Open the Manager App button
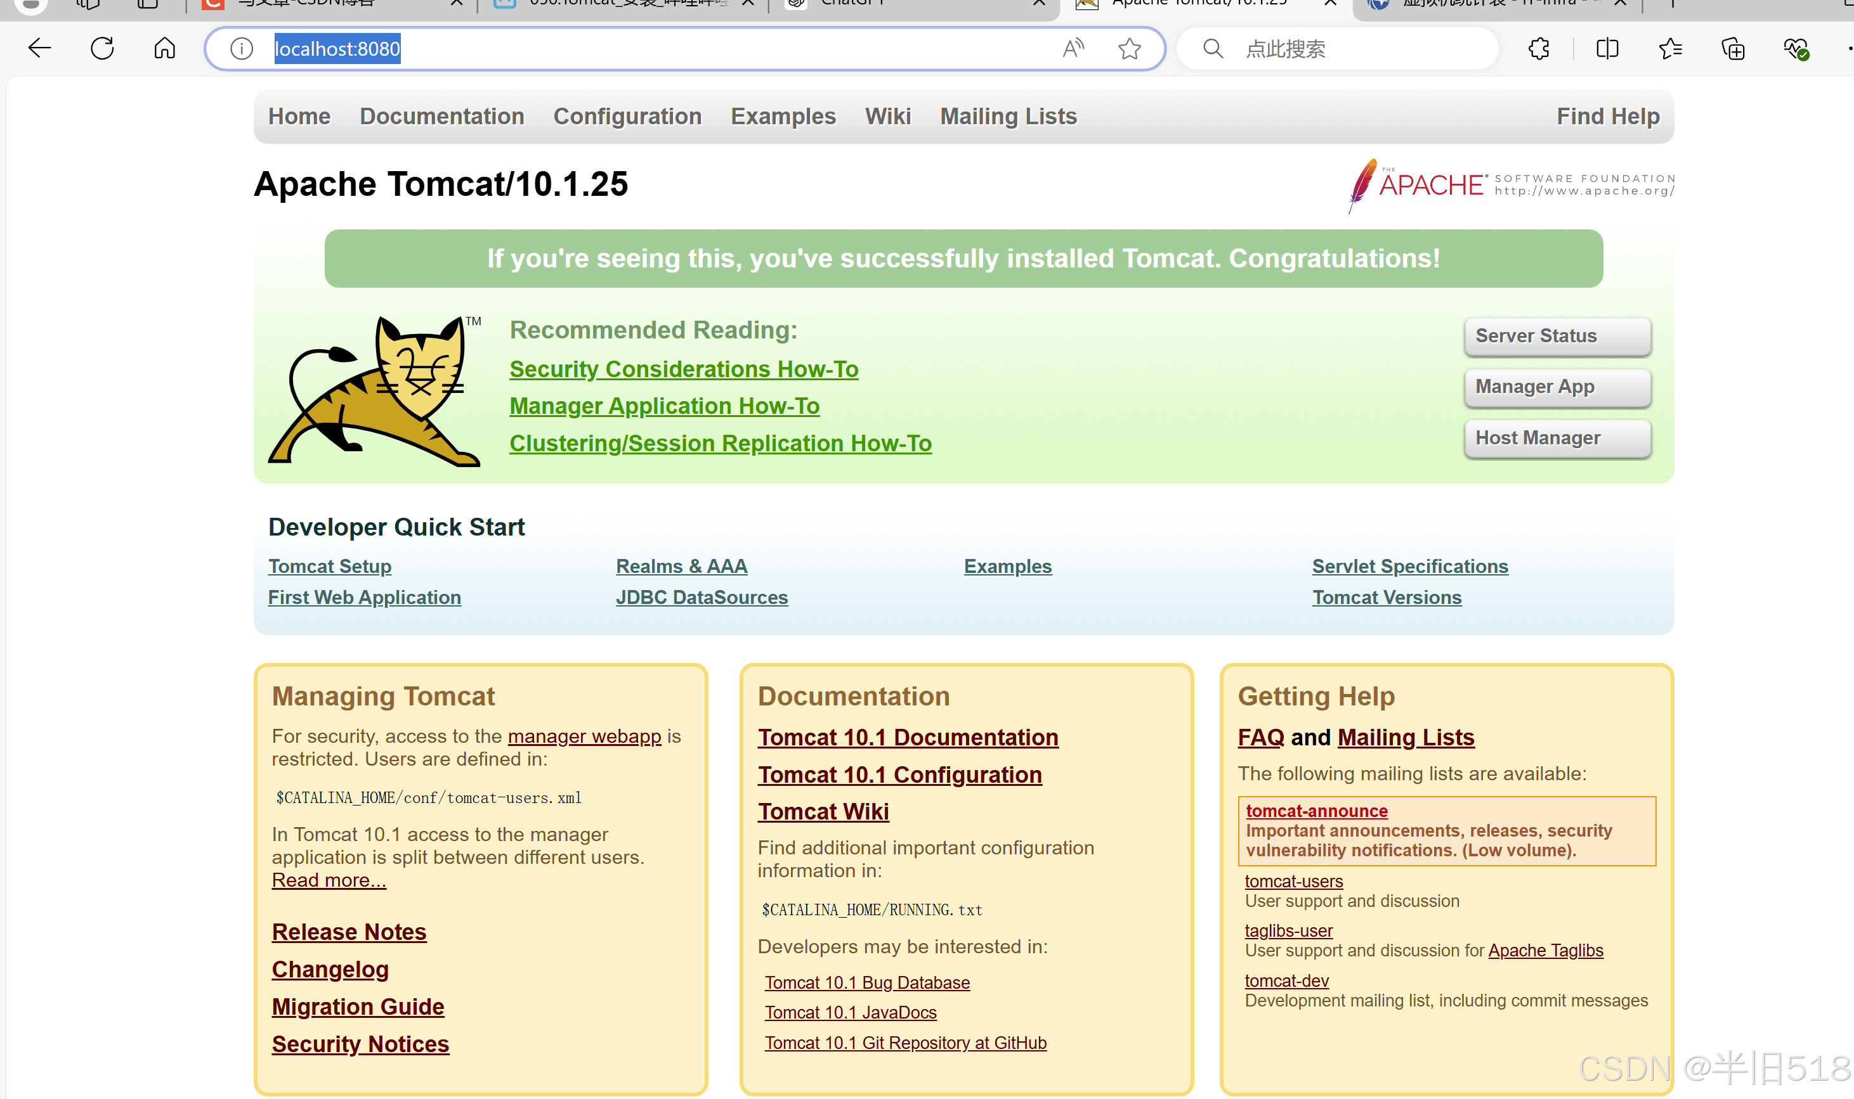 [x=1558, y=387]
